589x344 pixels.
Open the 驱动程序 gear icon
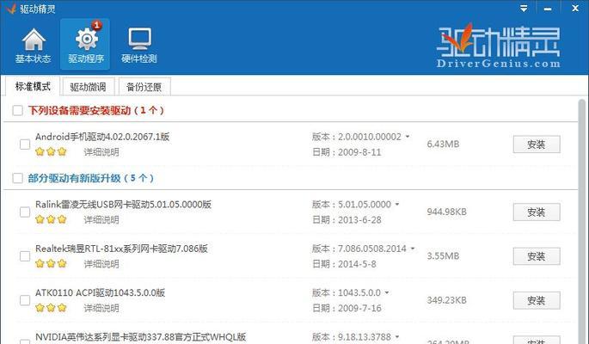point(86,45)
